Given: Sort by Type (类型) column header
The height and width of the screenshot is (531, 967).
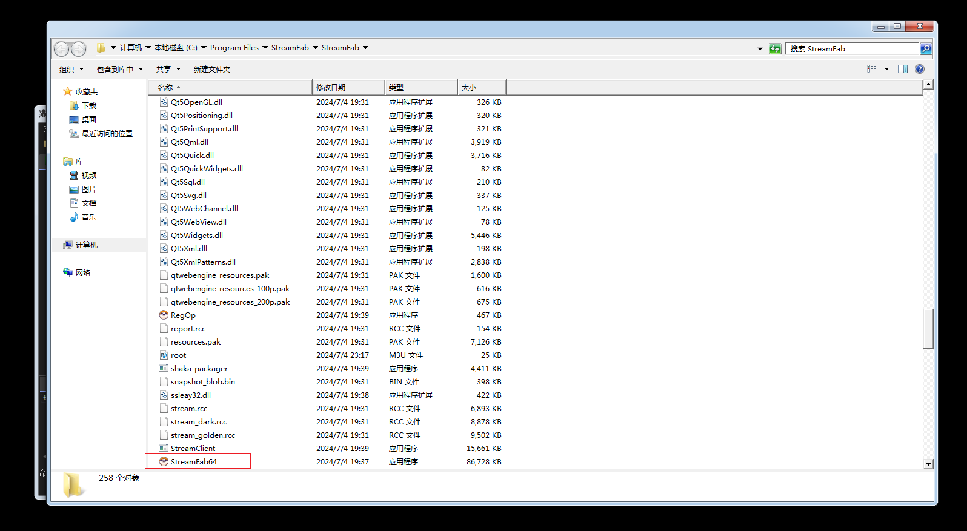Looking at the screenshot, I should pos(422,87).
